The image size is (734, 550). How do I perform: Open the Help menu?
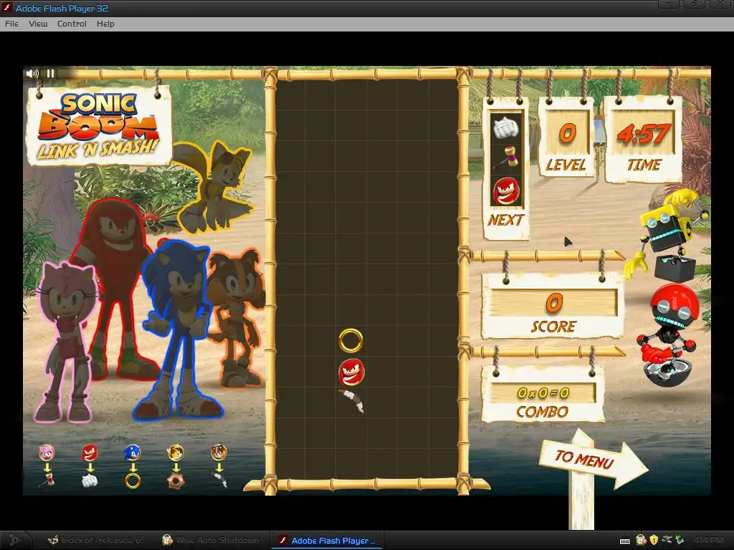tap(105, 24)
